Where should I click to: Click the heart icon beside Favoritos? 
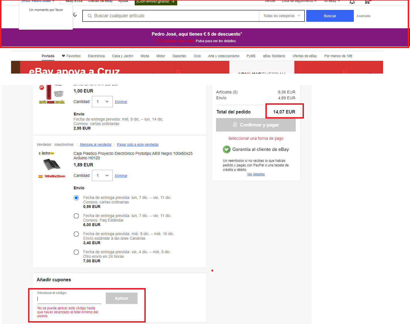(x=64, y=56)
